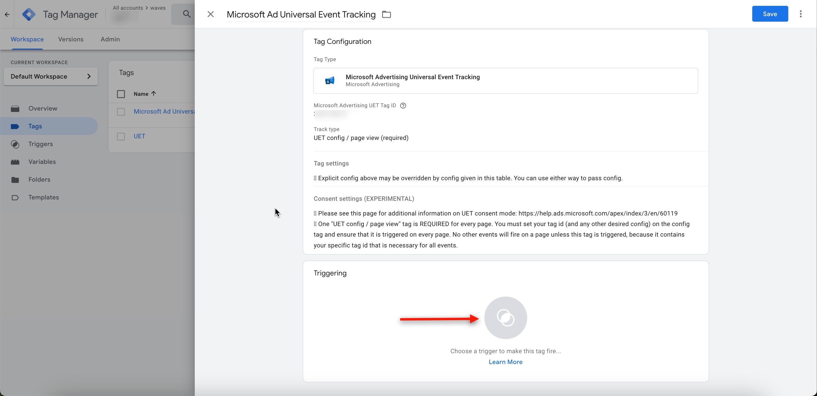
Task: Save the tag with the Save button
Action: (x=770, y=14)
